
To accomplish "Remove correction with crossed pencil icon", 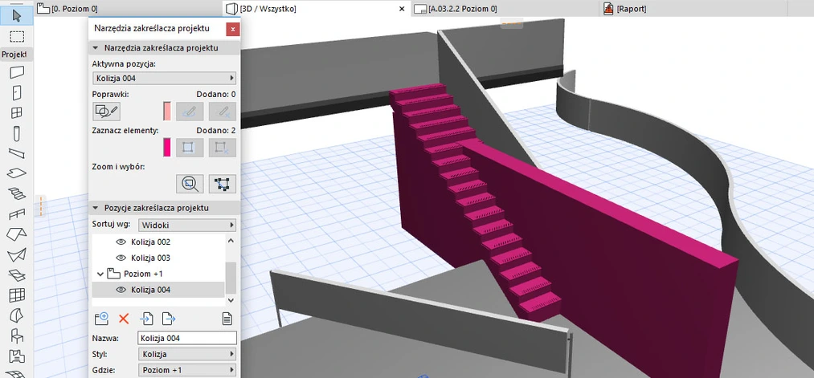I will pos(223,111).
